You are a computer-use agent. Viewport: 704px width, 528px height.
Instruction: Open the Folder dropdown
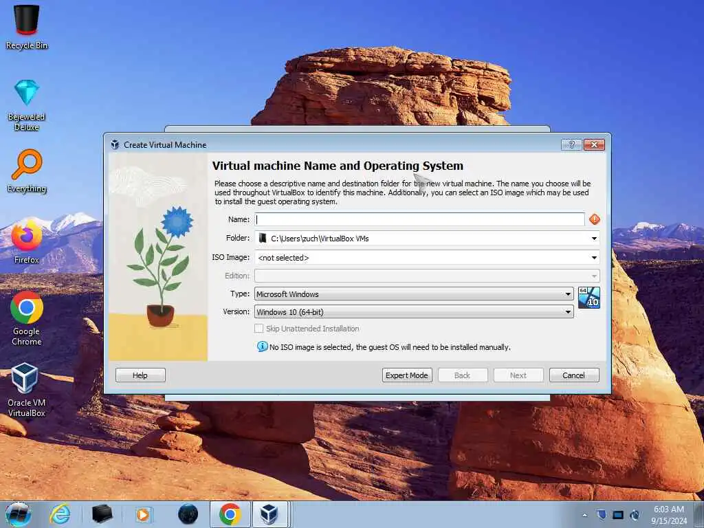coord(594,239)
